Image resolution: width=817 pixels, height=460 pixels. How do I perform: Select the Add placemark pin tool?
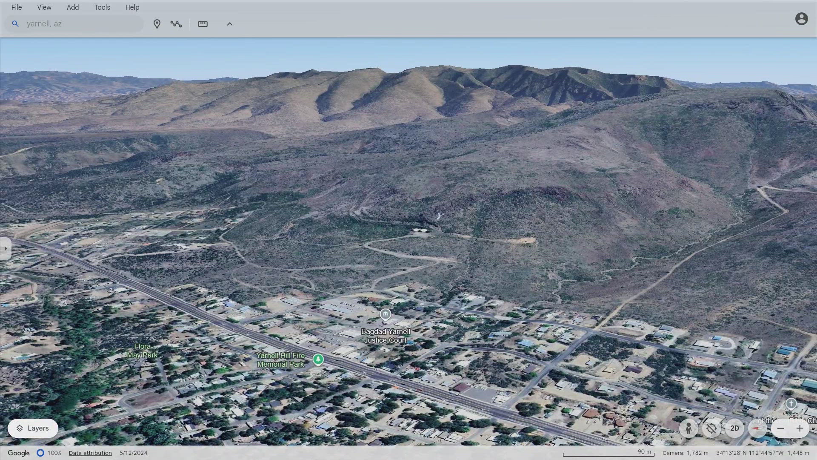point(157,24)
